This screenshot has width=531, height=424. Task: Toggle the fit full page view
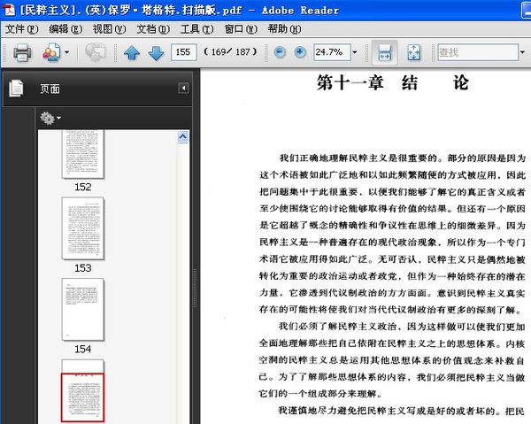(x=413, y=53)
